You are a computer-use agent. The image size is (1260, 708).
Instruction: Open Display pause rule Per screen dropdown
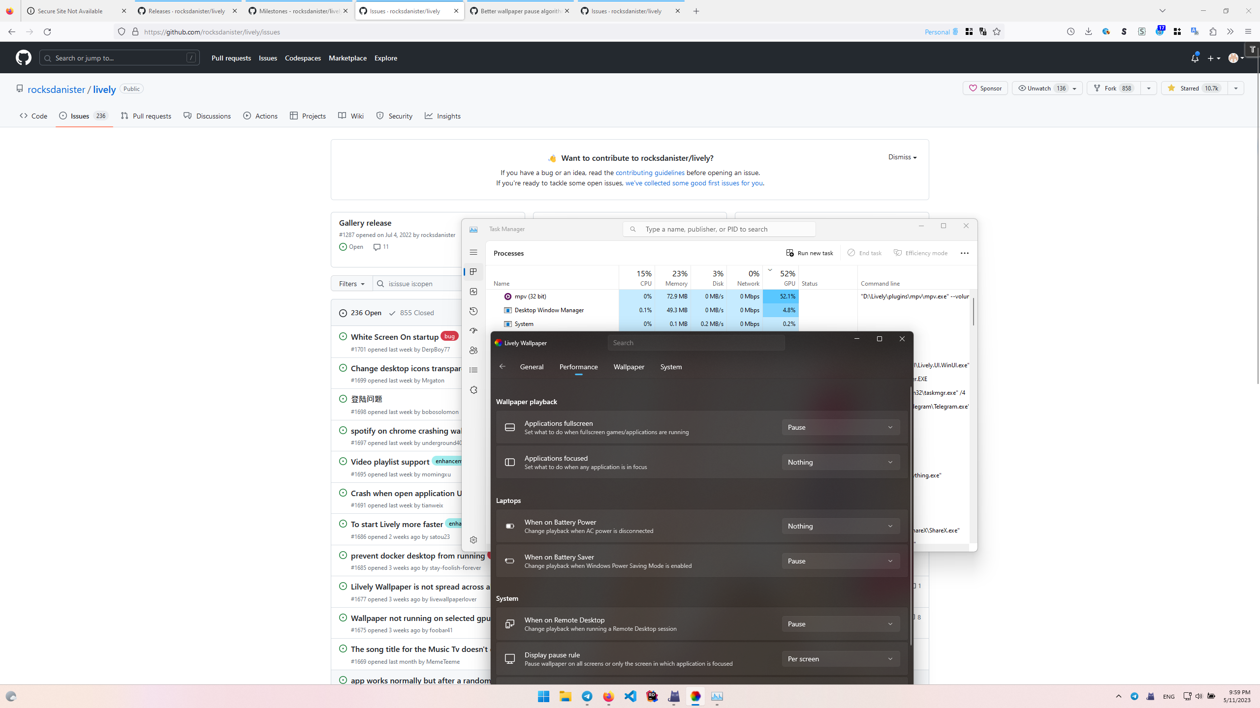coord(840,659)
